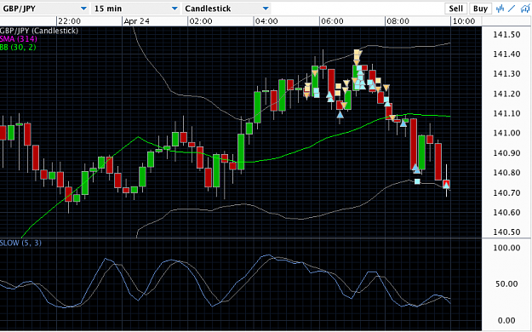Click the 100.00 stochastic scale label
Screen dimensions: 532x332
click(x=506, y=248)
